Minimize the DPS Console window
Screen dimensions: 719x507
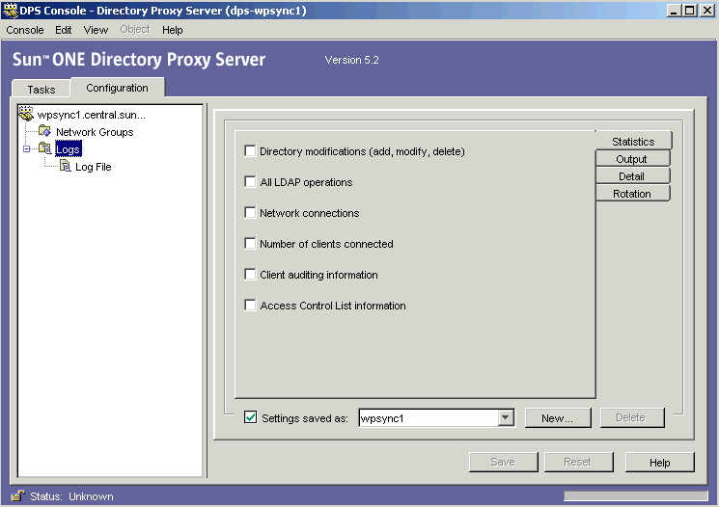[x=673, y=10]
